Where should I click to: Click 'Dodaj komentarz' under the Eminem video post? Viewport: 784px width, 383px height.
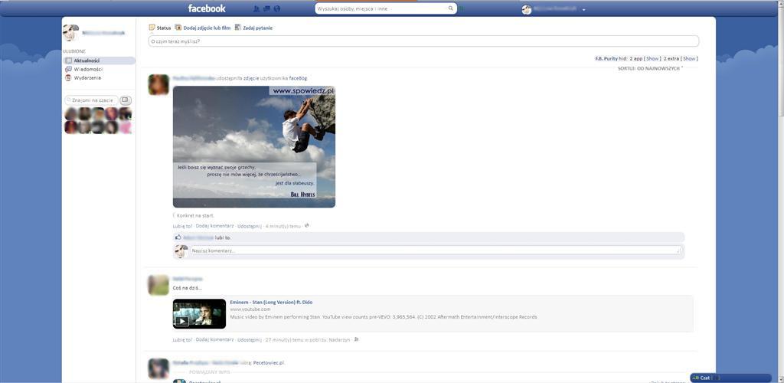point(214,339)
